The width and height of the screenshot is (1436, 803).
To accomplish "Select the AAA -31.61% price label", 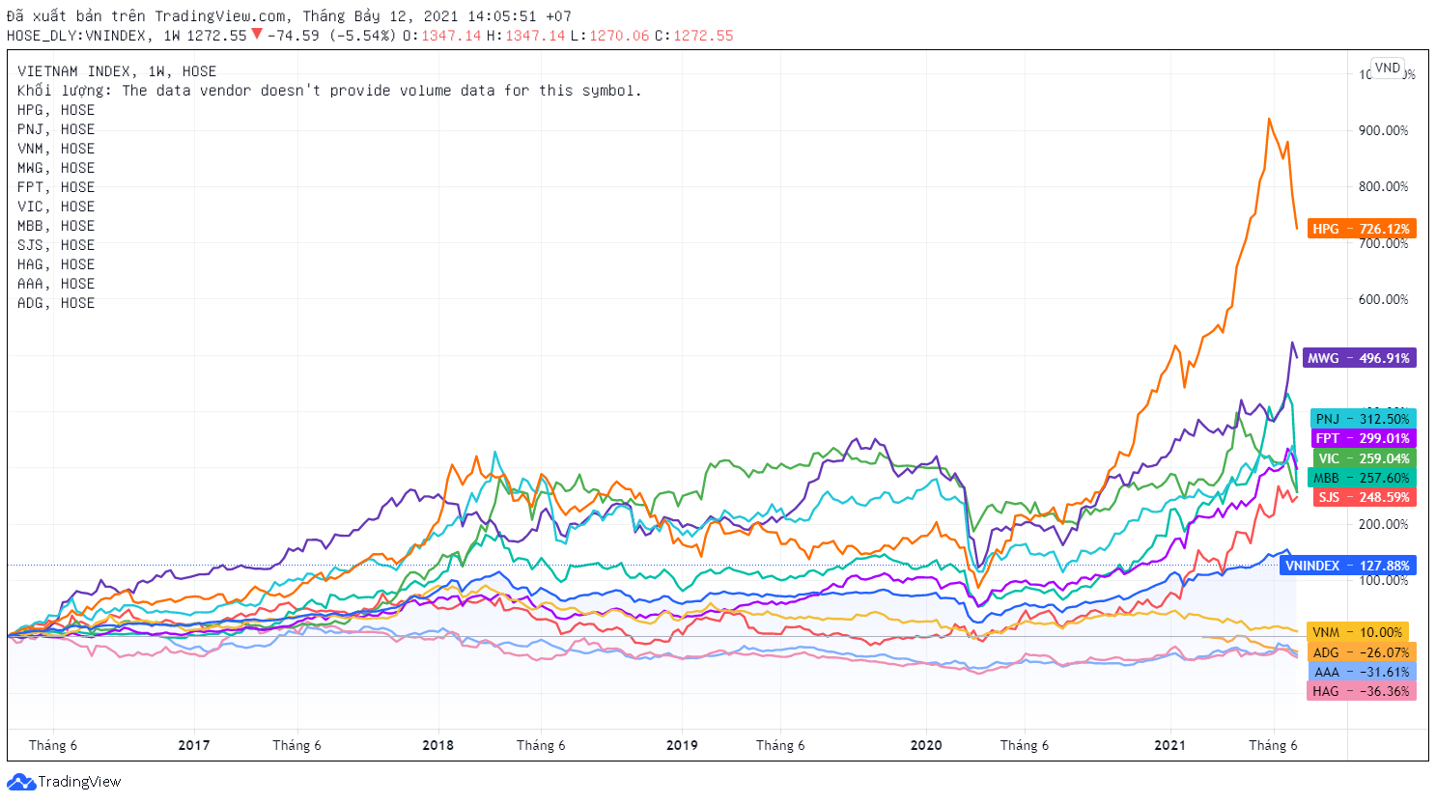I will 1361,672.
